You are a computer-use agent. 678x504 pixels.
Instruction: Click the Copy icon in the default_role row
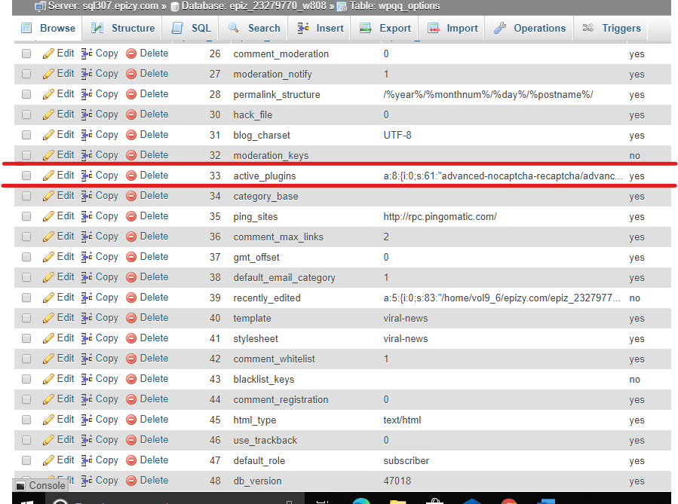coord(87,460)
